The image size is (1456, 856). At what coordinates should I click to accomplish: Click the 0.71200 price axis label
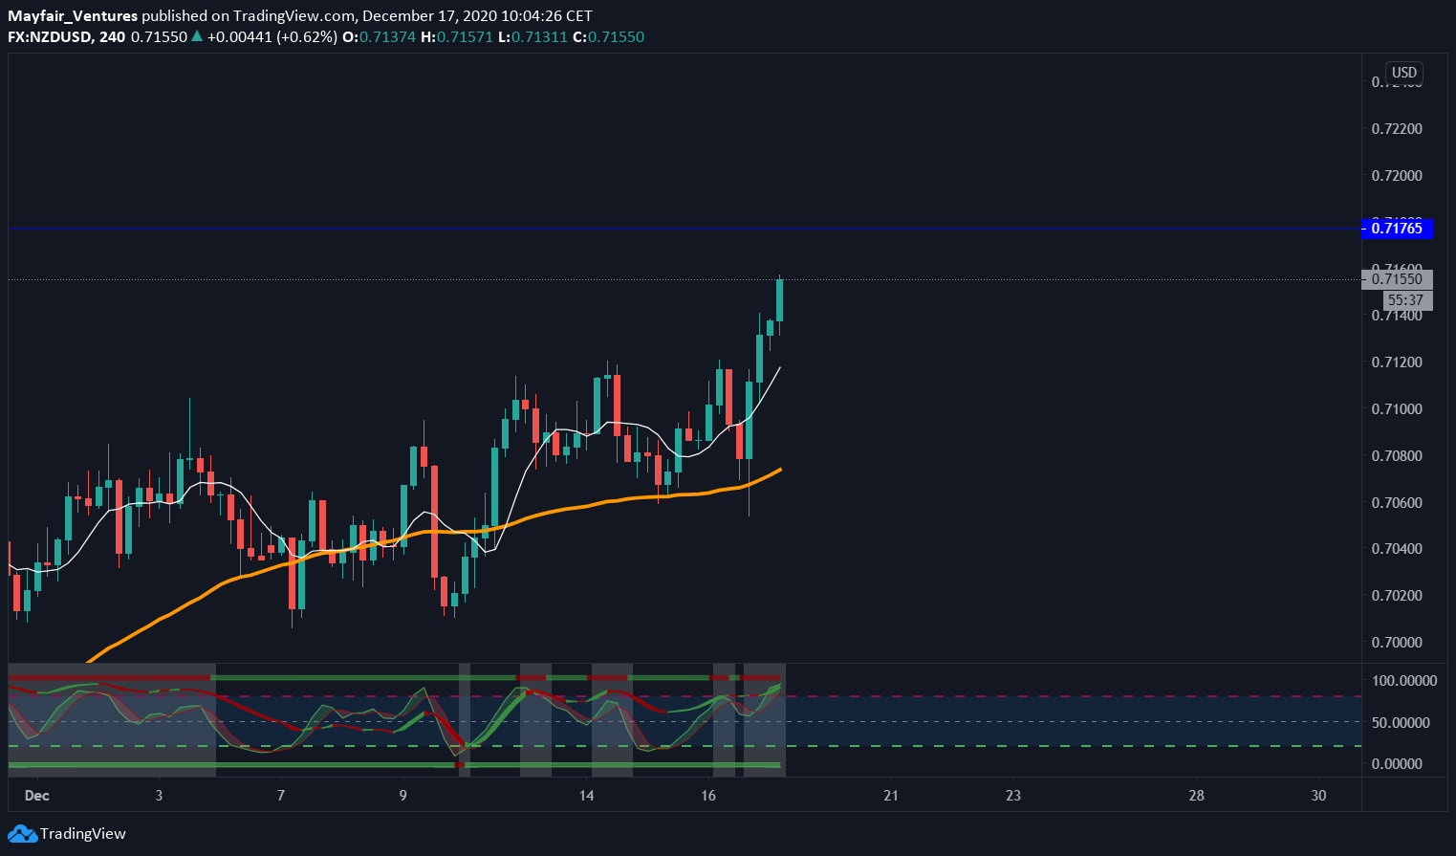tap(1397, 362)
